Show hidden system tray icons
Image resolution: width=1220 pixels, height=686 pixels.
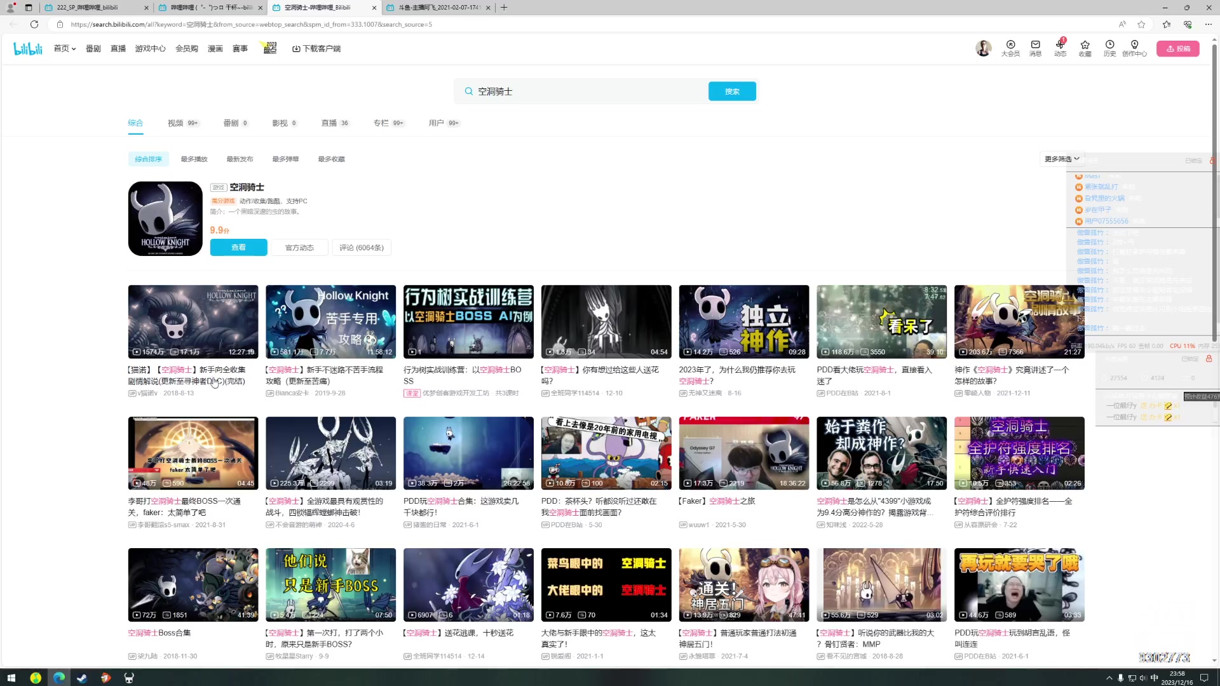[x=1109, y=678]
